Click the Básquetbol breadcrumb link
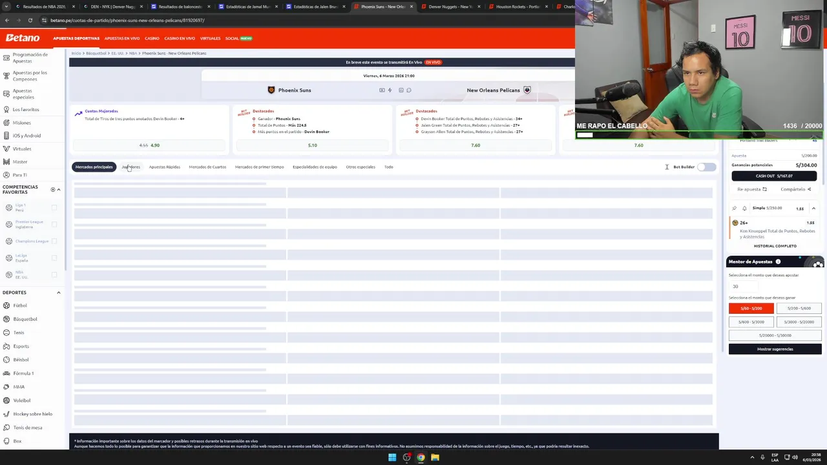 pos(96,53)
